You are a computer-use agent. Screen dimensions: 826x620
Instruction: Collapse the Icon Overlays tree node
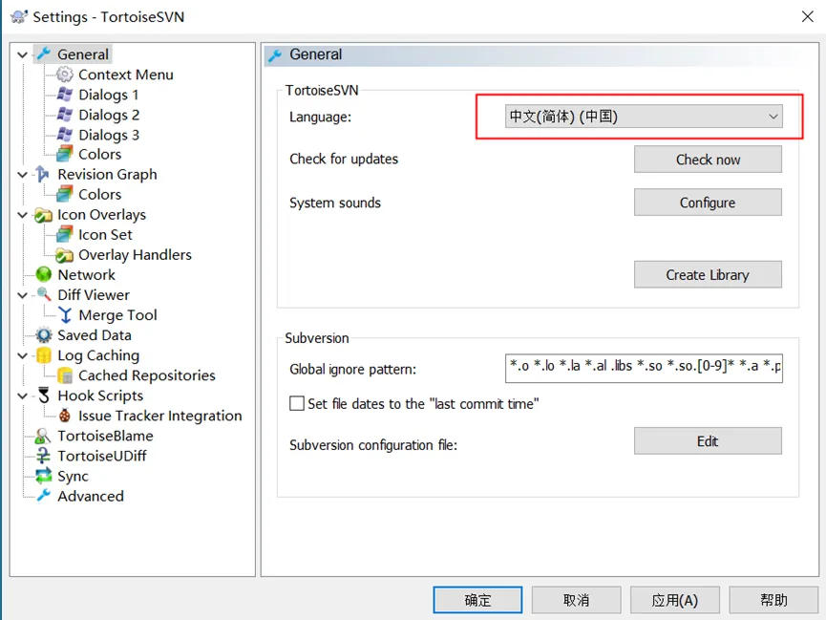[x=23, y=215]
